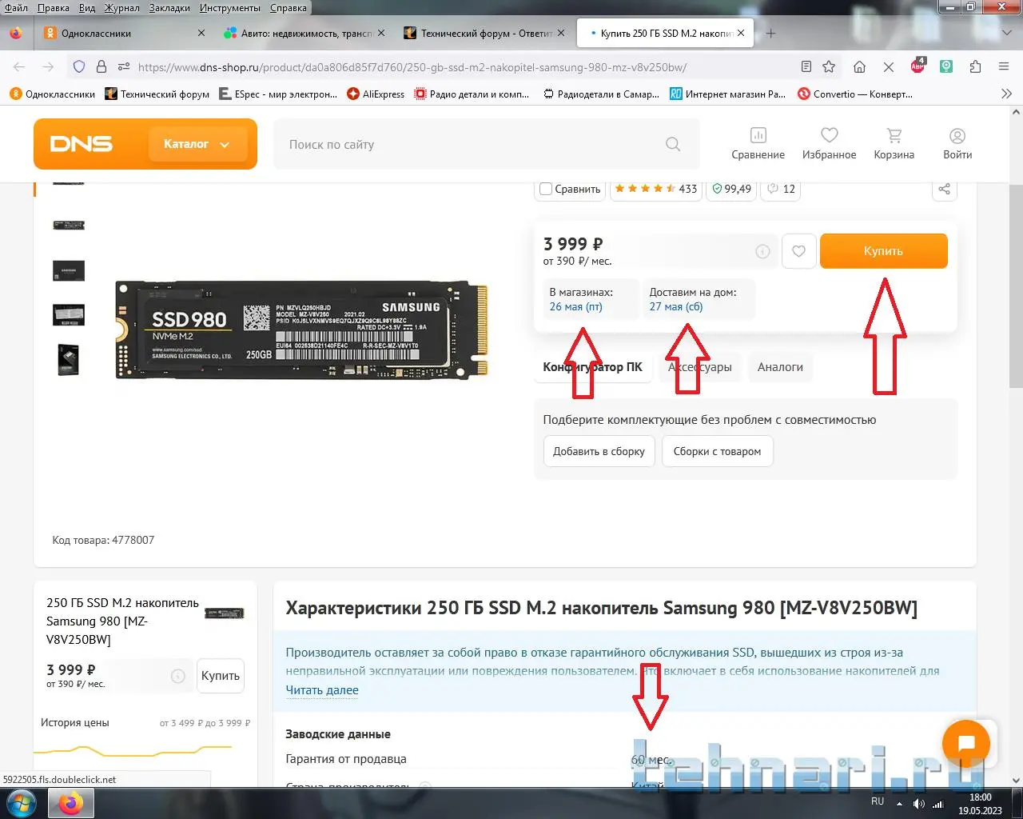This screenshot has height=819, width=1023.
Task: Click the site security padlock icon
Action: (102, 67)
